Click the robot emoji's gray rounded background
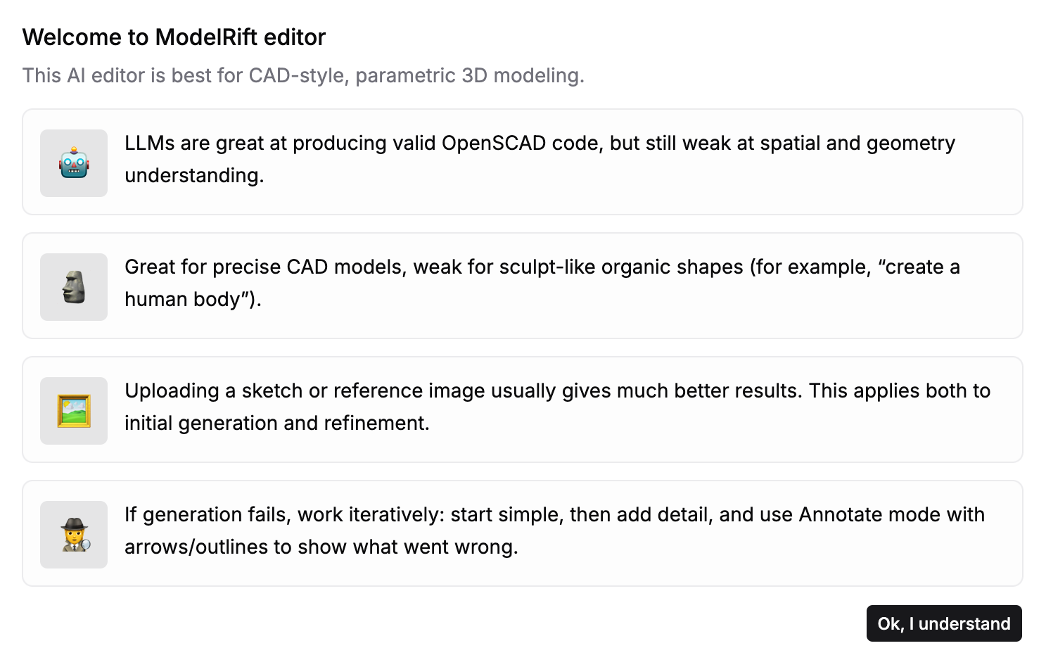1046x667 pixels. click(73, 163)
